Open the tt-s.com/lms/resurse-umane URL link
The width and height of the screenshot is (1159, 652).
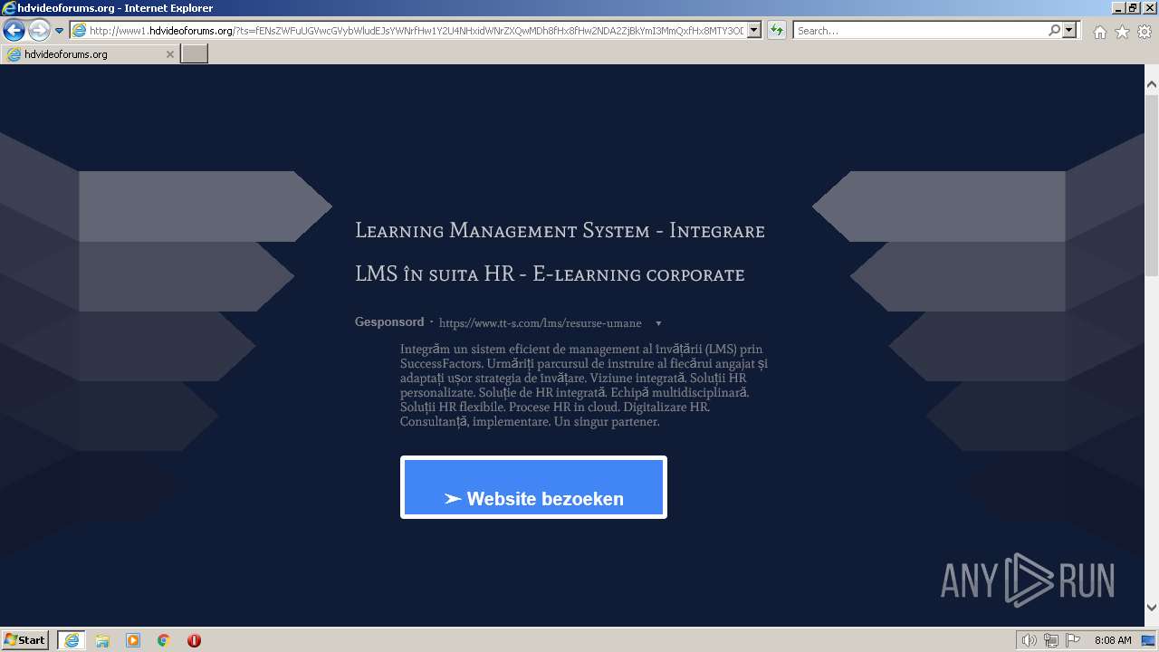pyautogui.click(x=540, y=323)
